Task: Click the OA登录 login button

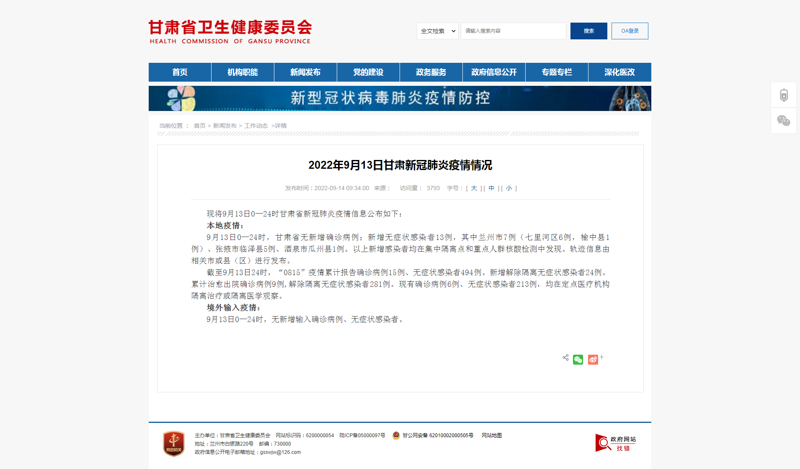Action: point(630,31)
